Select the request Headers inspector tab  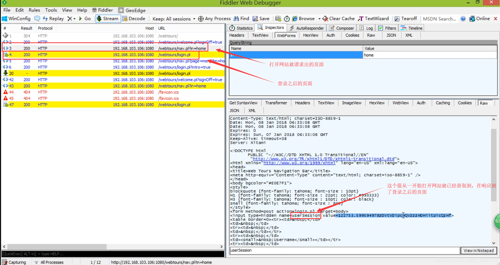coord(237,35)
